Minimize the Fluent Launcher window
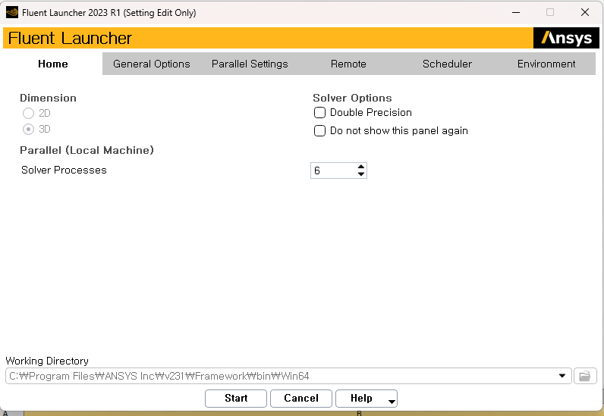 [x=516, y=12]
